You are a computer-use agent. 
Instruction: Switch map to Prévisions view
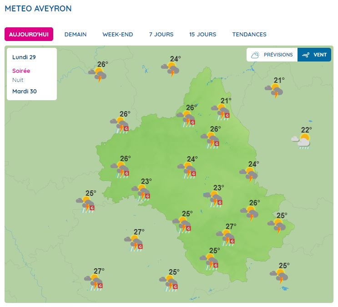(x=272, y=55)
